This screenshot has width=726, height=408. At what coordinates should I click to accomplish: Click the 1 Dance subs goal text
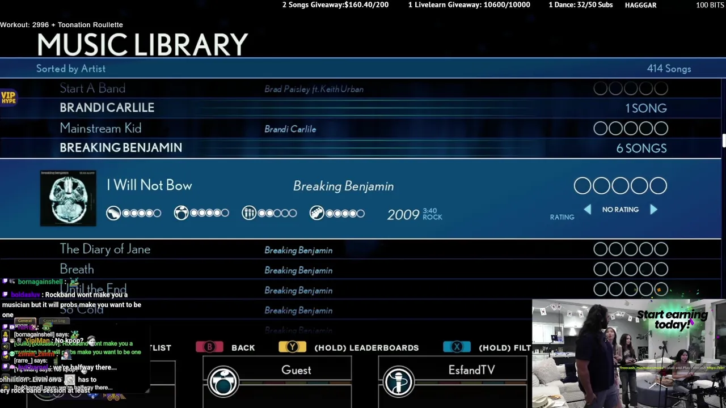[x=581, y=5]
